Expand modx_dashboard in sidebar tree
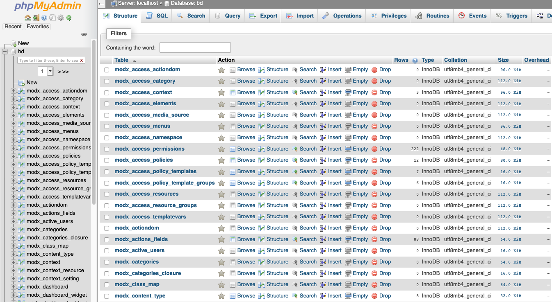The width and height of the screenshot is (552, 302). 14,287
